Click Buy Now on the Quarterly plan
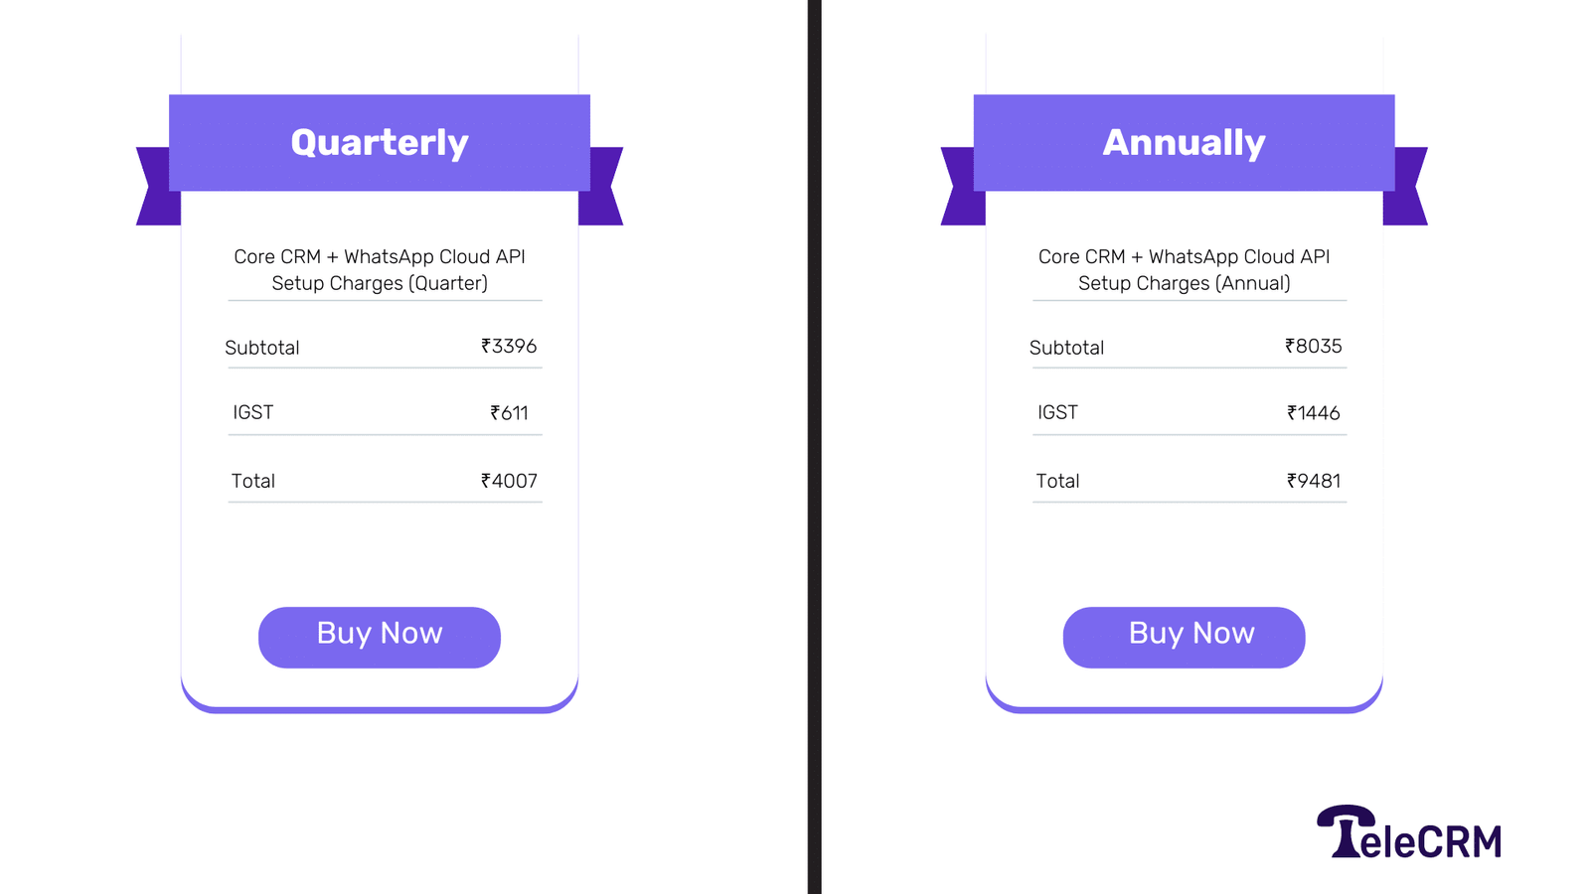This screenshot has width=1590, height=894. (x=379, y=636)
